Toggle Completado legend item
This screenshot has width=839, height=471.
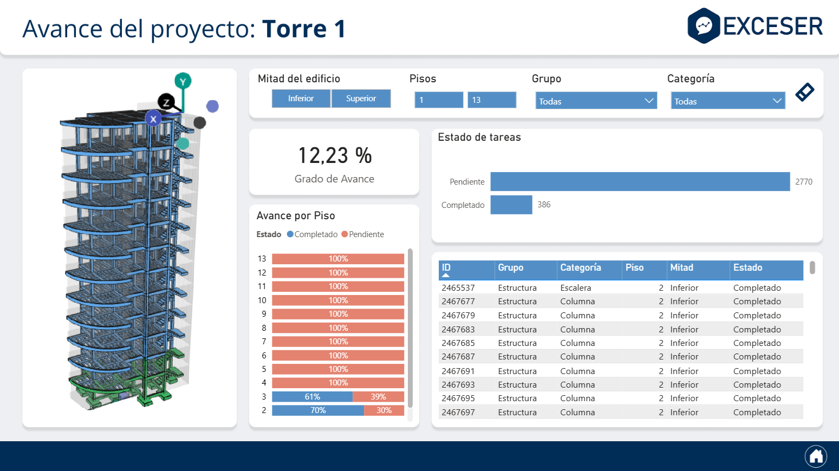tap(312, 234)
